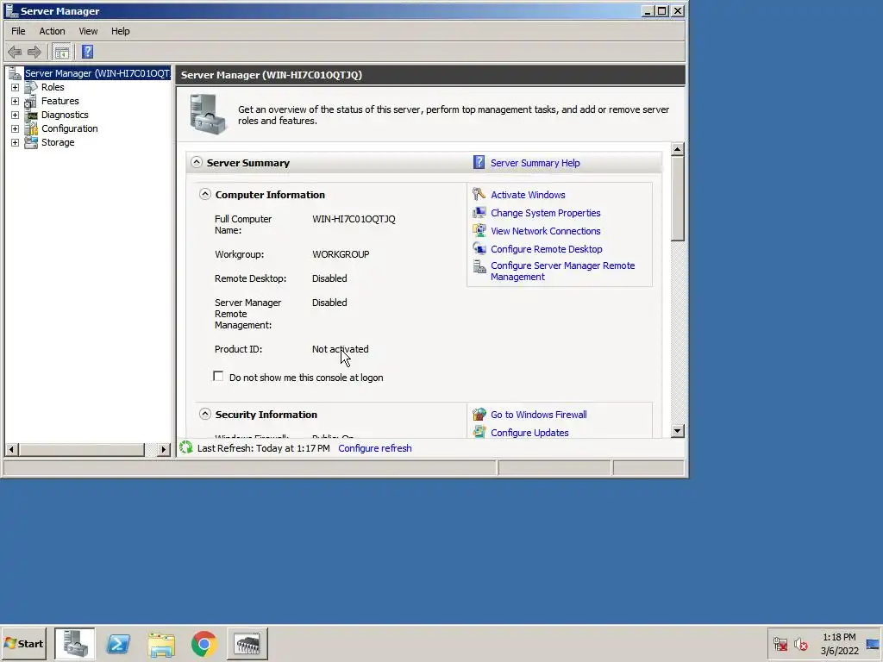The height and width of the screenshot is (662, 883).
Task: Click the vertical scrollbar up arrow
Action: [678, 149]
